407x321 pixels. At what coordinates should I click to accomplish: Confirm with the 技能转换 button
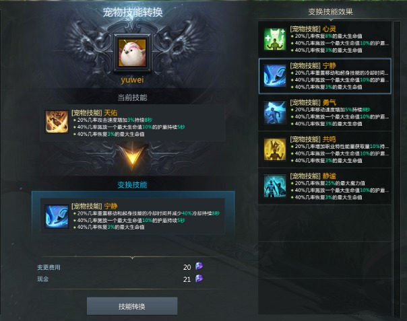(x=132, y=306)
